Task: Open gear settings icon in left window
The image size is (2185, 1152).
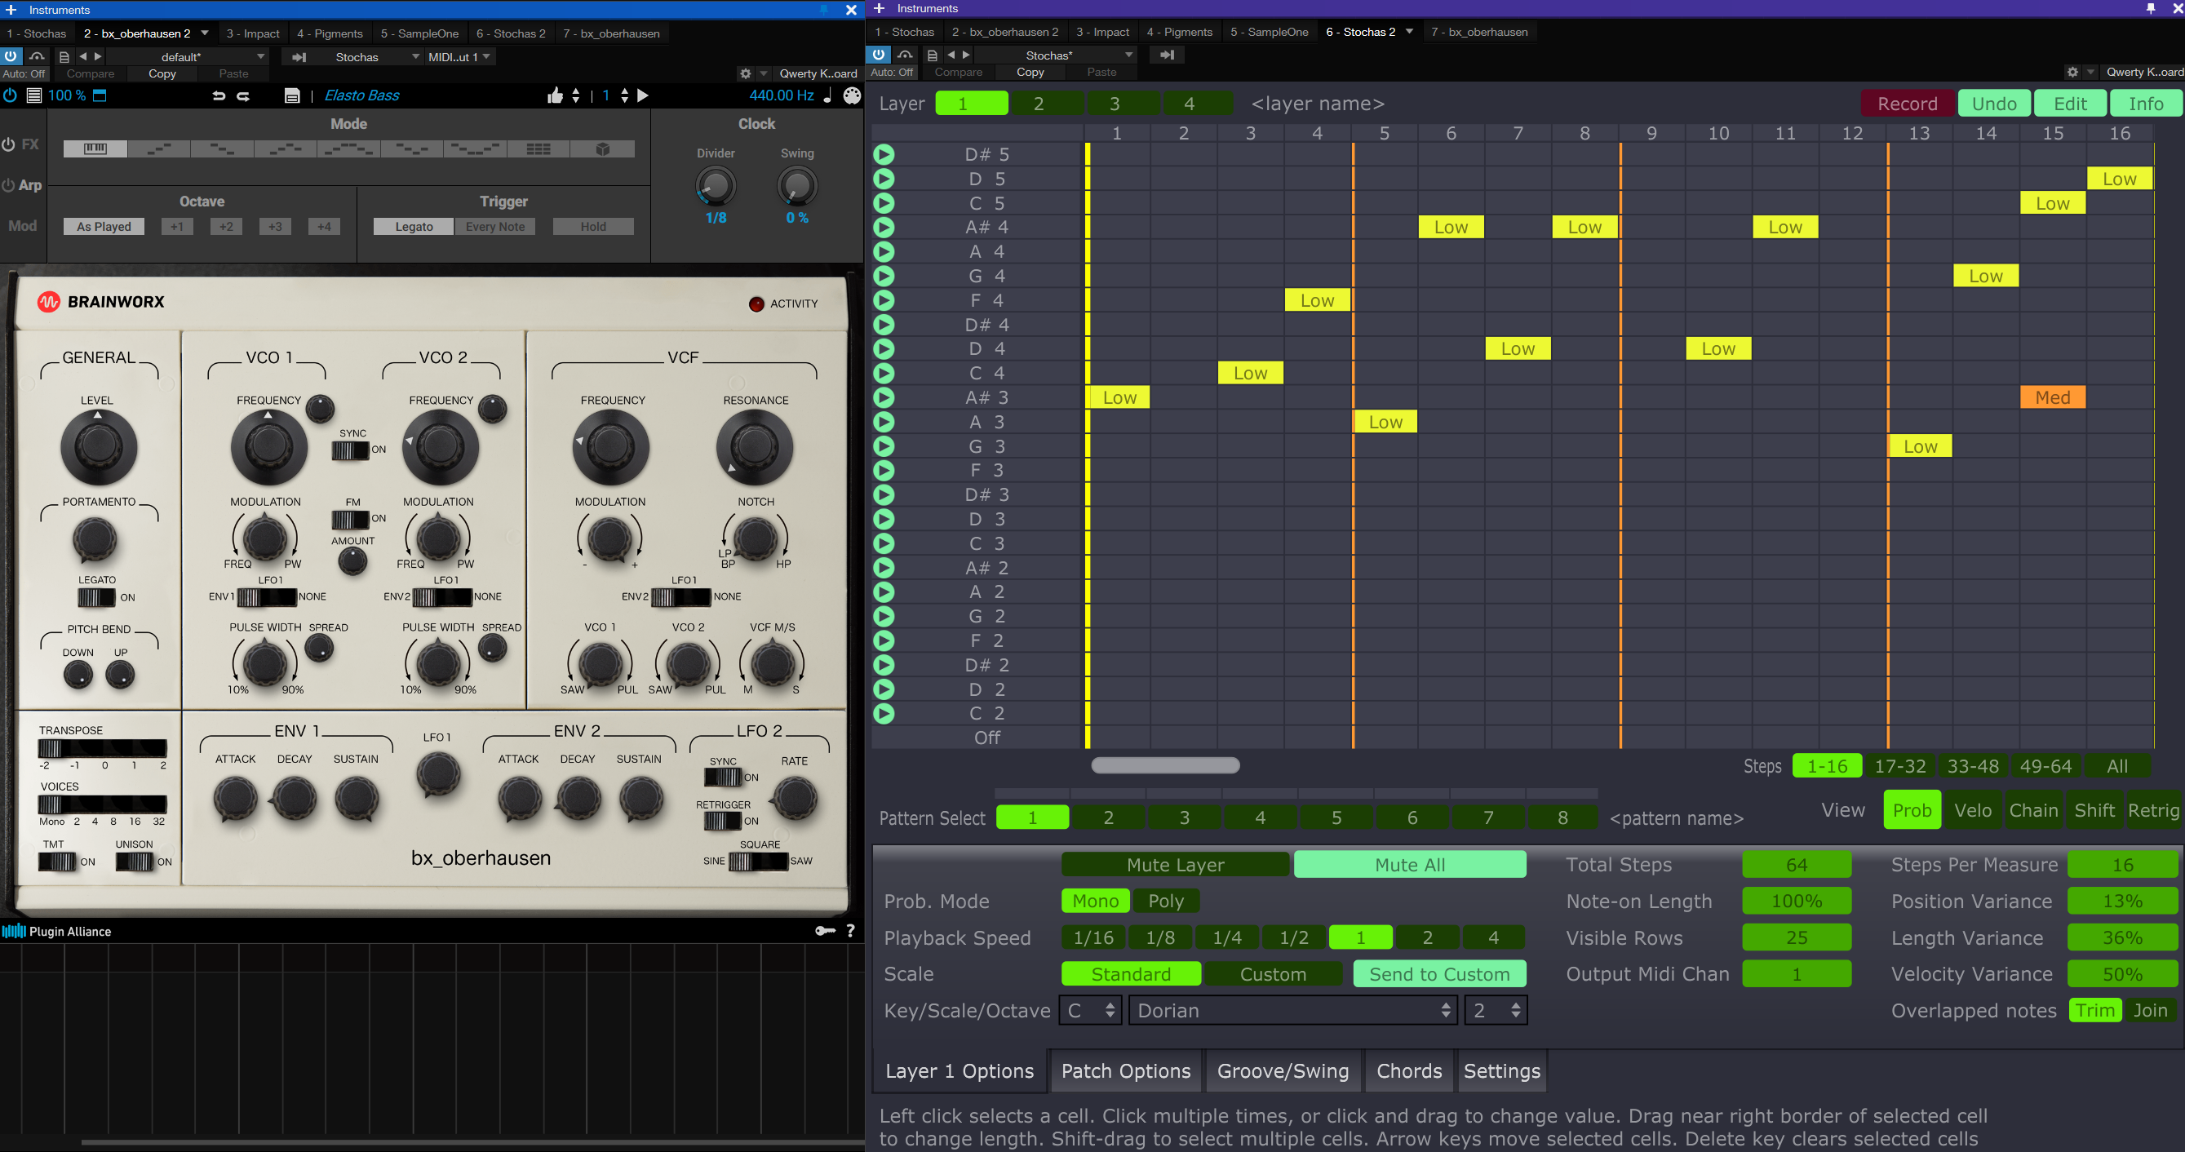Action: click(745, 73)
